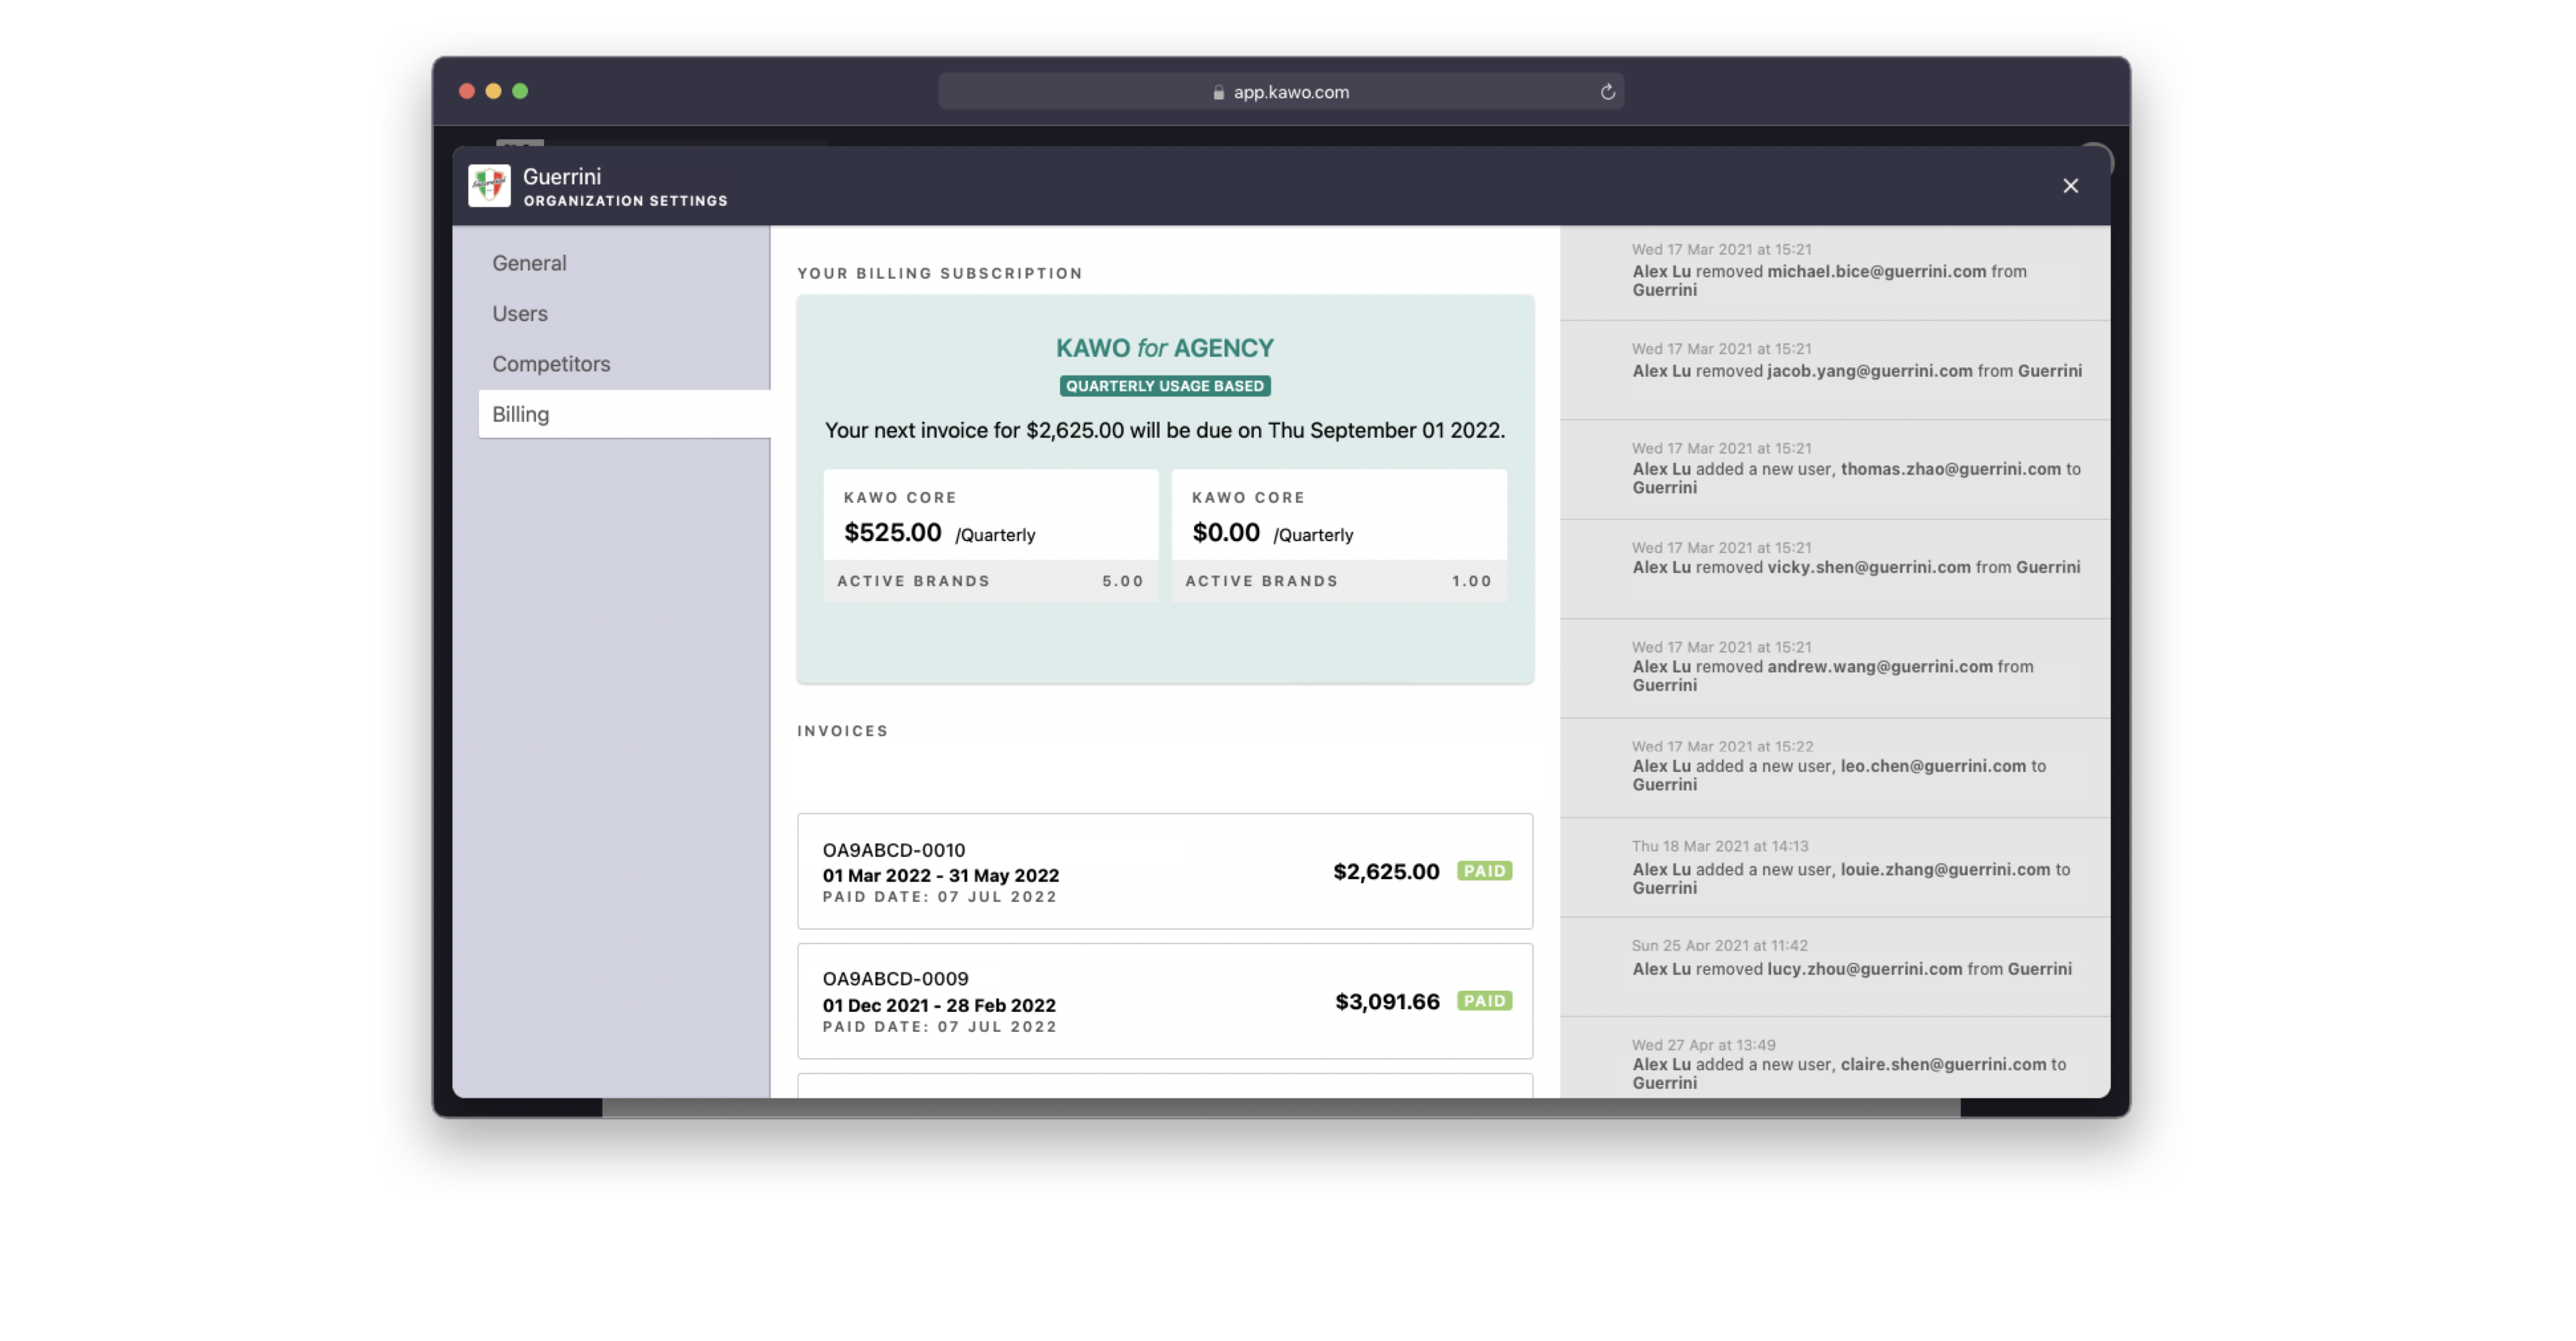Click Thu 18 Mar 2021 at 14:13 timestamp
Viewport: 2576px width, 1341px height.
coord(1720,846)
